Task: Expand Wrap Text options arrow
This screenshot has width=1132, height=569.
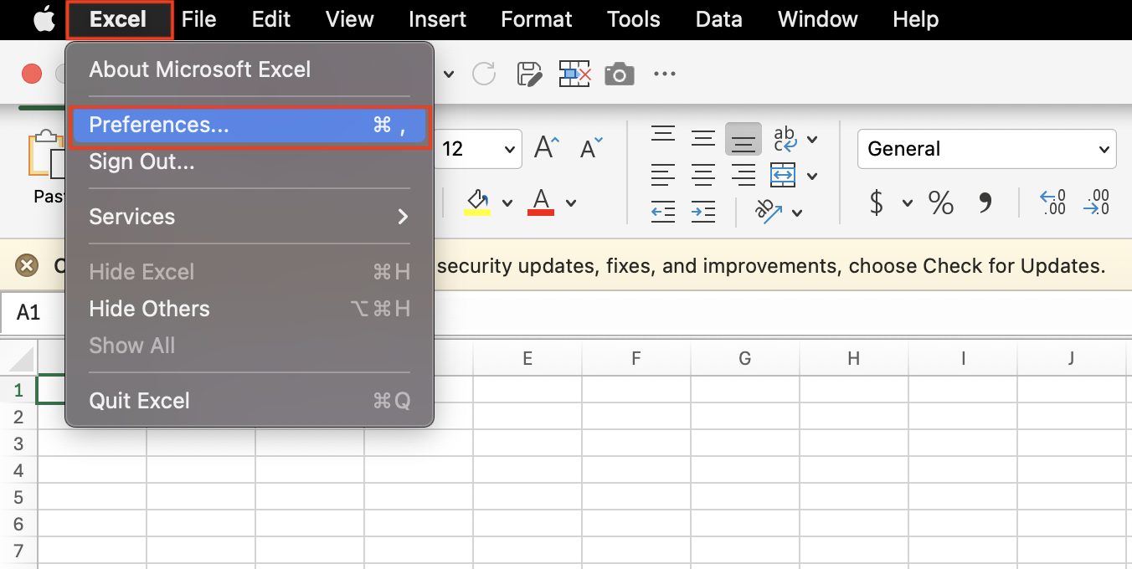Action: point(812,140)
